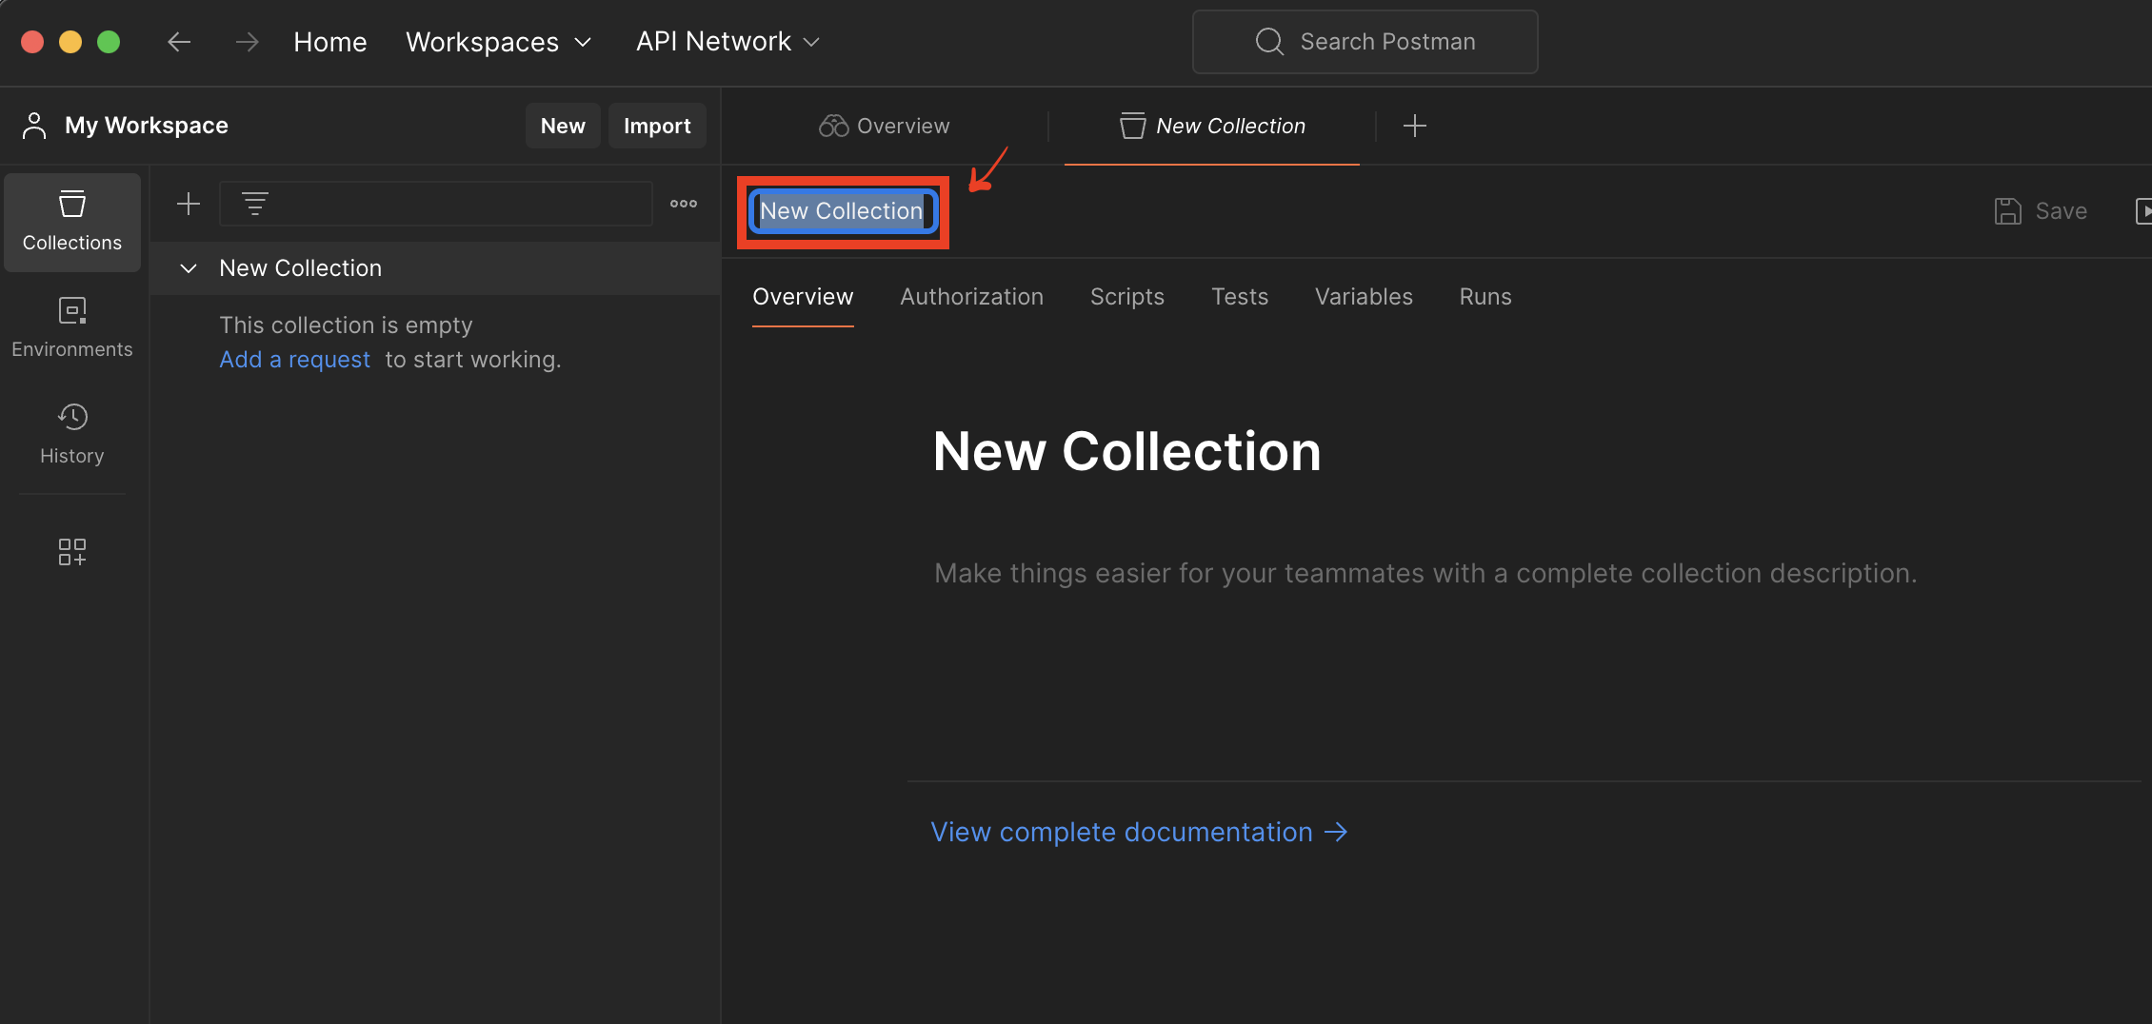Click the Add a request link
The height and width of the screenshot is (1024, 2152).
coord(294,360)
